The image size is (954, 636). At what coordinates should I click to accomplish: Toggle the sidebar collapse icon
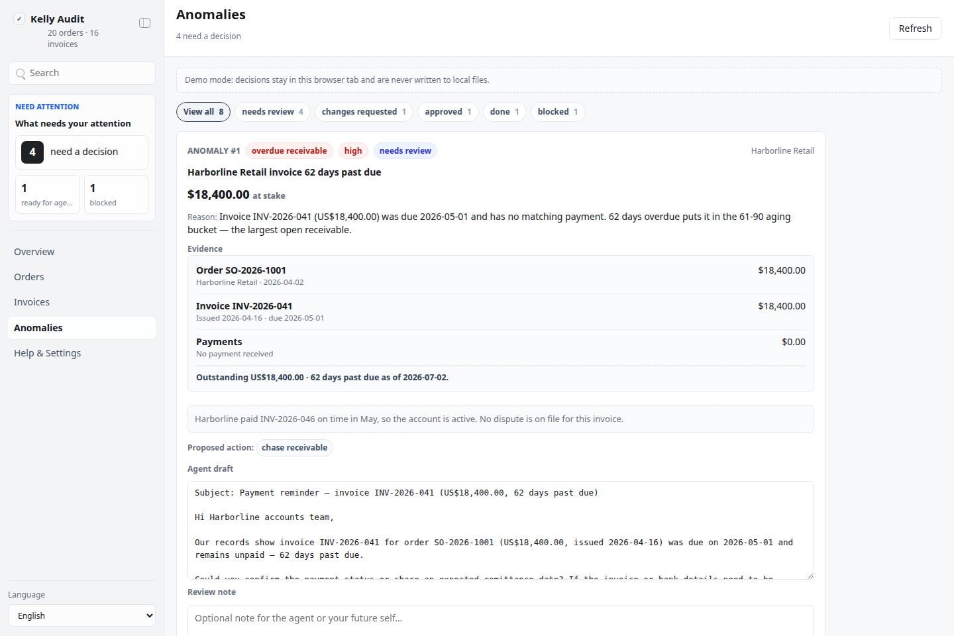point(144,23)
